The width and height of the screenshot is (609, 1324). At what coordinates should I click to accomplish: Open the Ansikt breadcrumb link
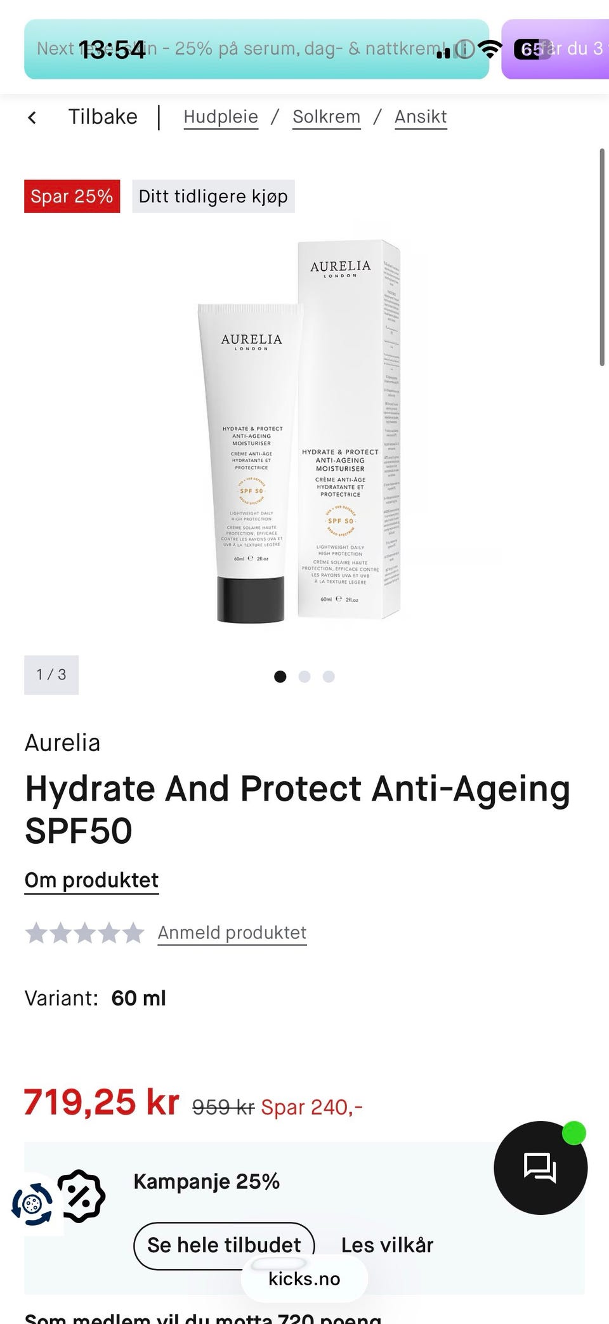coord(421,117)
